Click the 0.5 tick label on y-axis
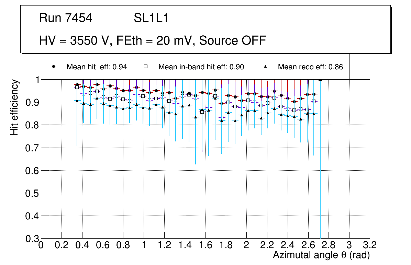Image resolution: width=411 pixels, height=265 pixels. coord(31,193)
